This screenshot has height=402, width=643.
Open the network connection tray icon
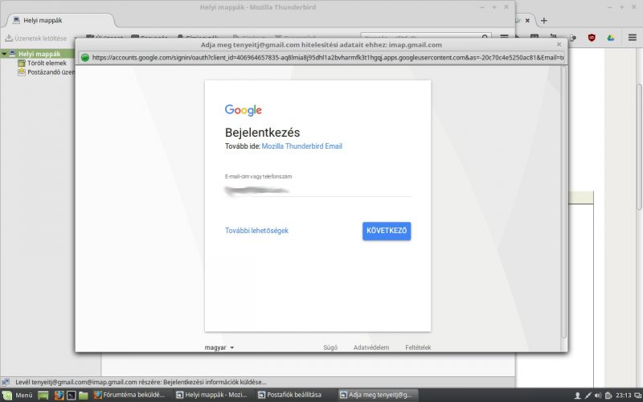click(588, 396)
